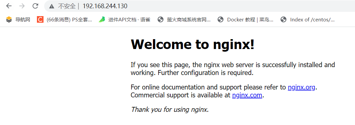This screenshot has height=125, width=355.
Task: Click the 不安全 security label in the address bar
Action: pyautogui.click(x=67, y=6)
